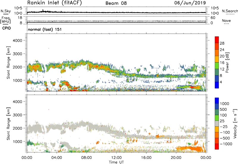The width and height of the screenshot is (238, 164).
Task: Click the "16:00" time tick label
Action: pos(146,158)
